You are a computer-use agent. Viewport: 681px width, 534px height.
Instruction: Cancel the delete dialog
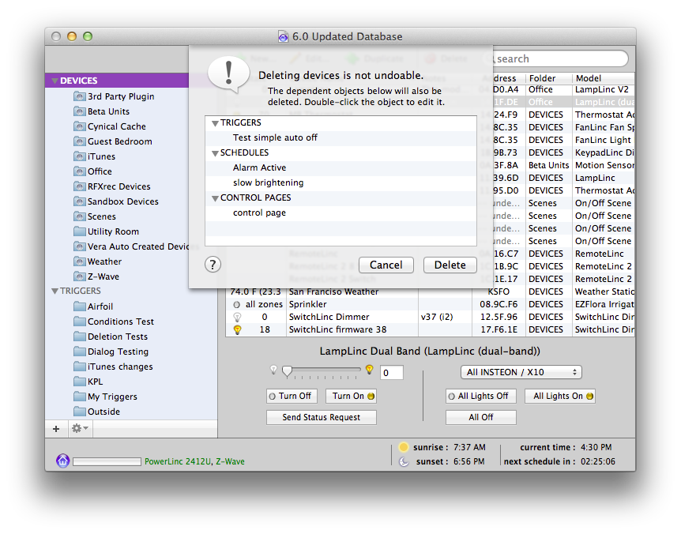(x=386, y=265)
